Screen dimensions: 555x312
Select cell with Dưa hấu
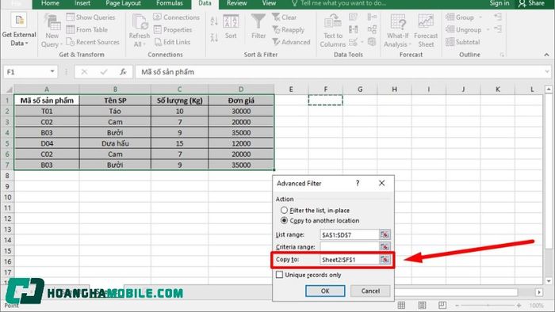(x=115, y=143)
